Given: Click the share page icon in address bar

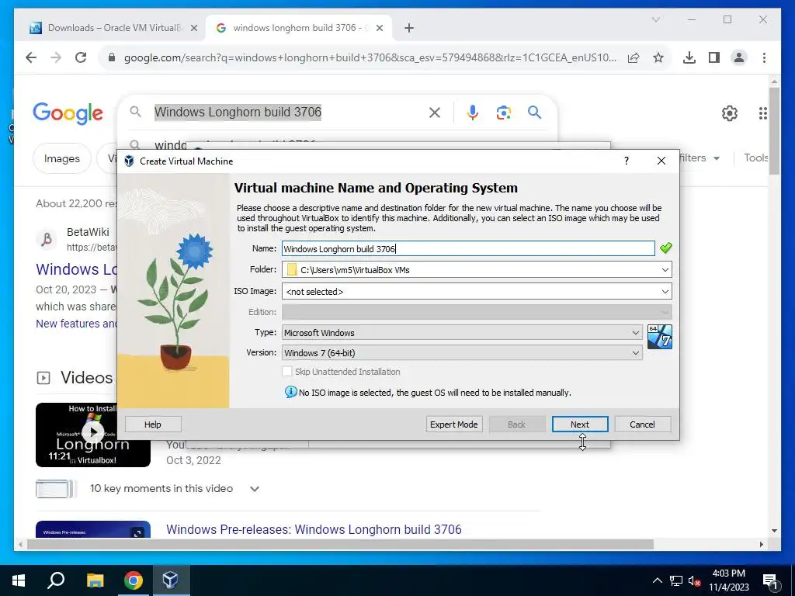Looking at the screenshot, I should tap(634, 57).
